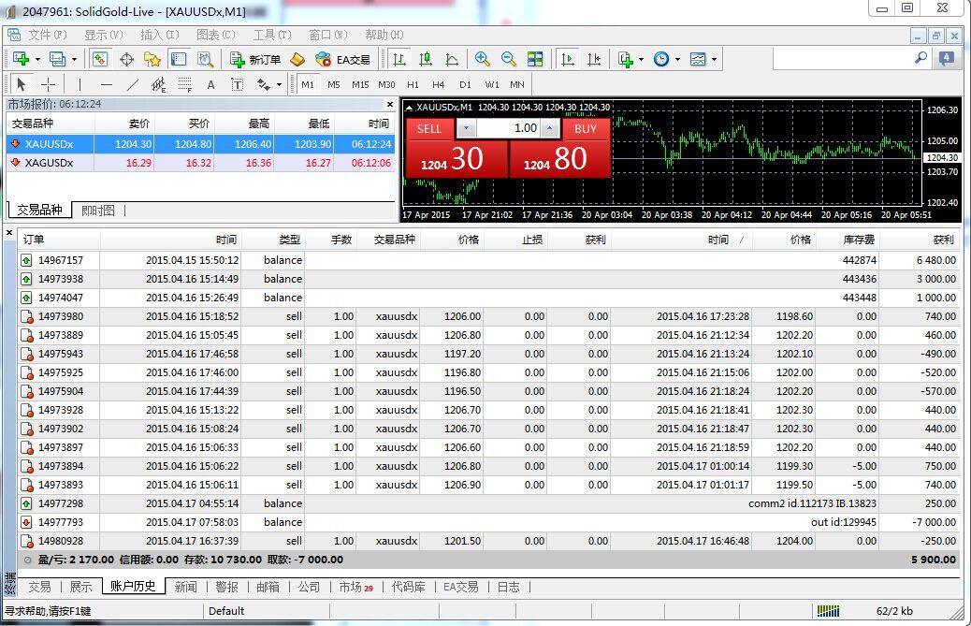Toggle the Market Watch window button
This screenshot has width=971, height=626.
[x=100, y=59]
